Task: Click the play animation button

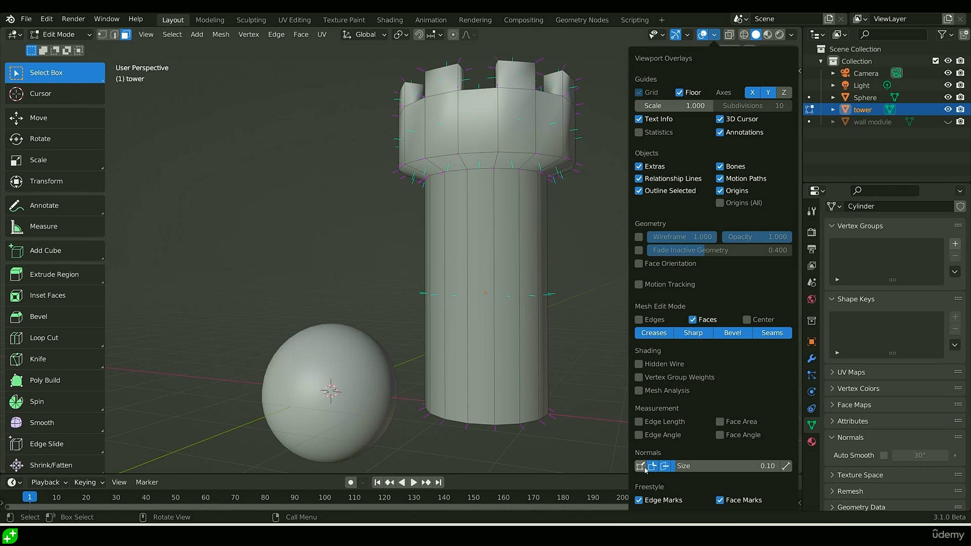Action: coord(413,482)
